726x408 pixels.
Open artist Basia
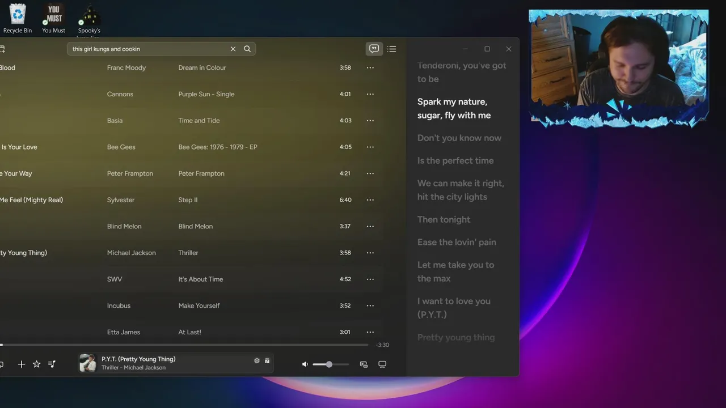click(x=115, y=120)
